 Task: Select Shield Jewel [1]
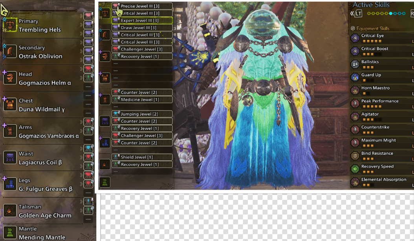(142, 157)
